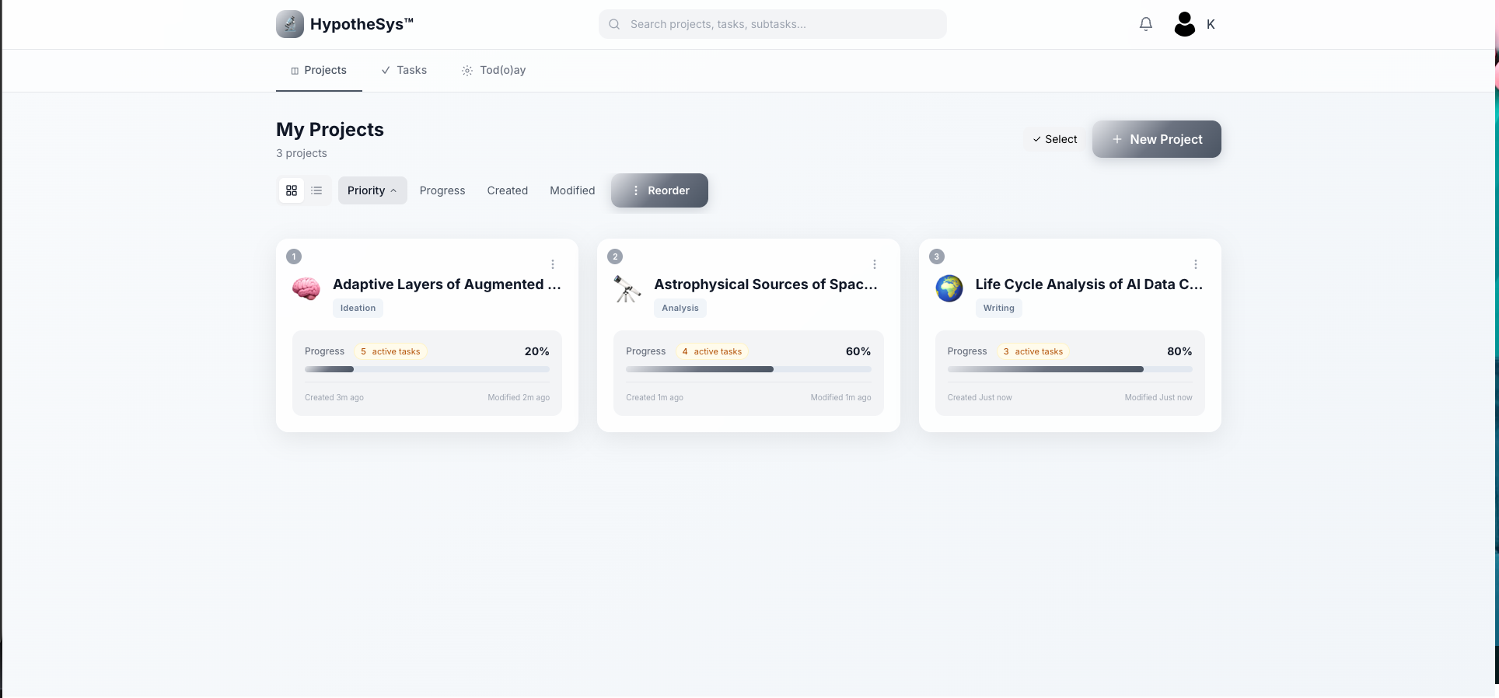Click the 60% progress bar

[749, 369]
